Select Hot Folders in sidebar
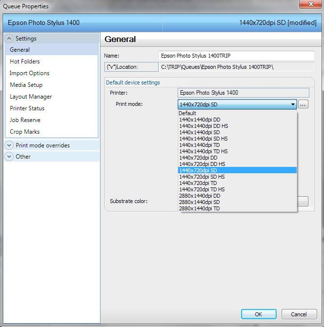This screenshot has height=327, width=324. tap(25, 61)
